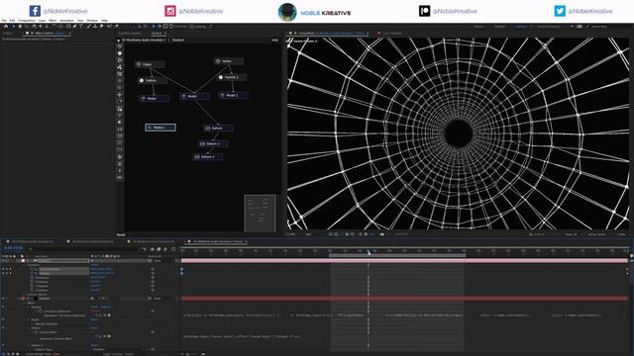Screen dimensions: 634x356
Task: Collapse the Effects group on Stardust layer
Action: click(x=25, y=303)
